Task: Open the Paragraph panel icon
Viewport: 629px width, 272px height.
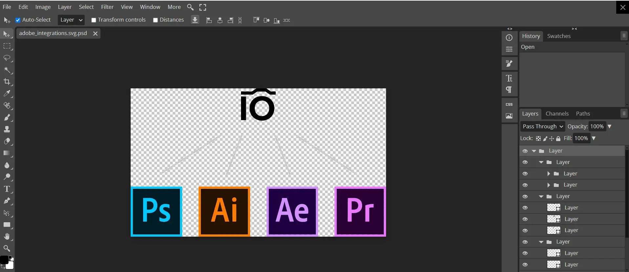Action: pyautogui.click(x=509, y=90)
